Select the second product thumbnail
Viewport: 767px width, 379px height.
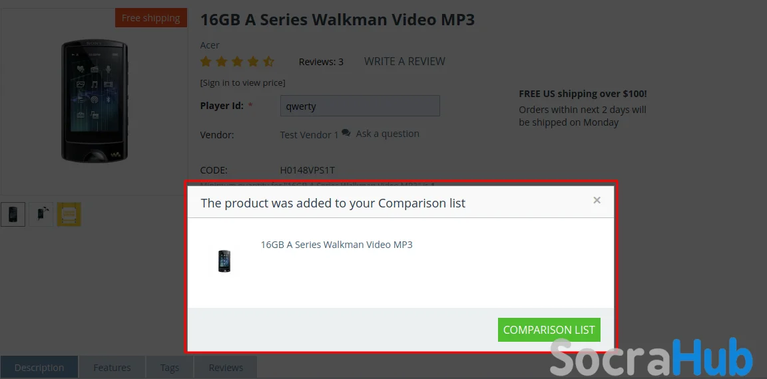pos(41,214)
